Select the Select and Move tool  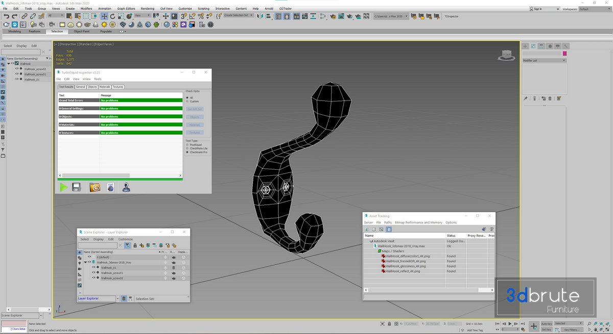[104, 16]
